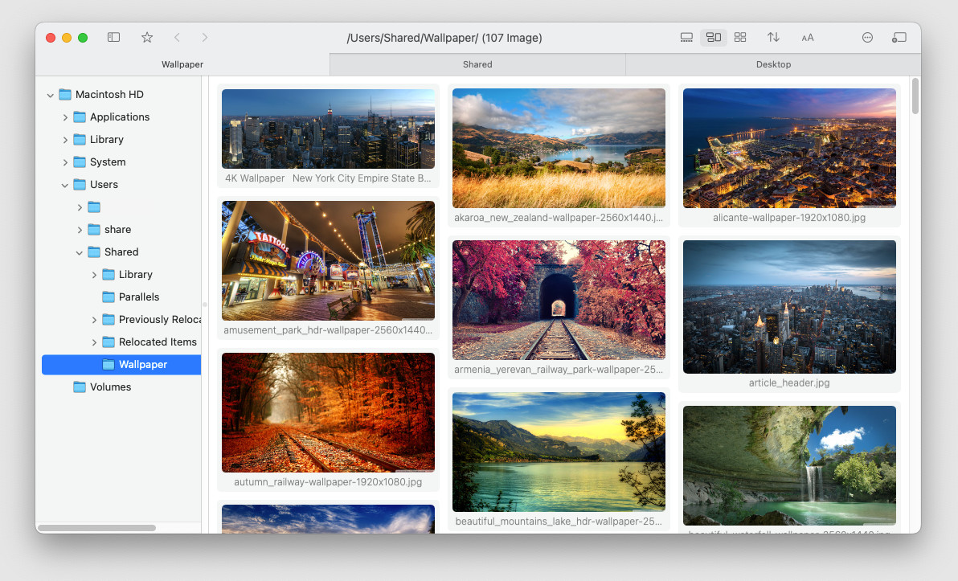The image size is (958, 581).
Task: Select the System folder row
Action: (x=121, y=162)
